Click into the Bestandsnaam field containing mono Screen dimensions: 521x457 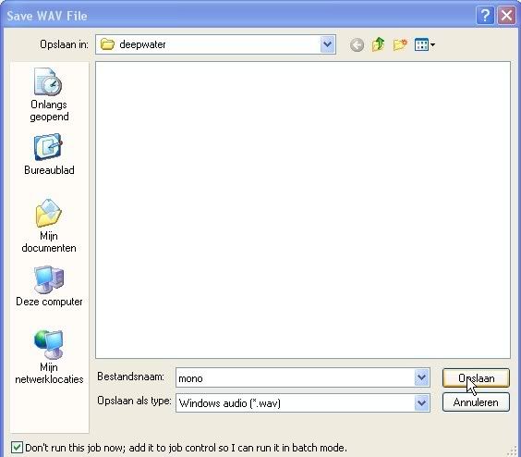295,377
